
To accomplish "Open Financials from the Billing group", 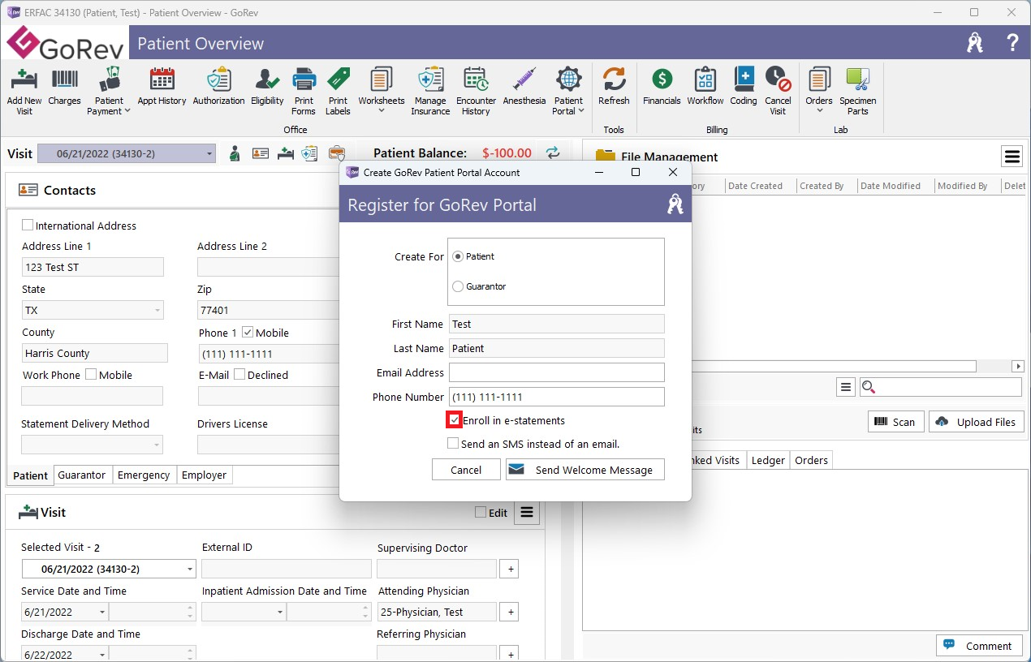I will tap(662, 86).
